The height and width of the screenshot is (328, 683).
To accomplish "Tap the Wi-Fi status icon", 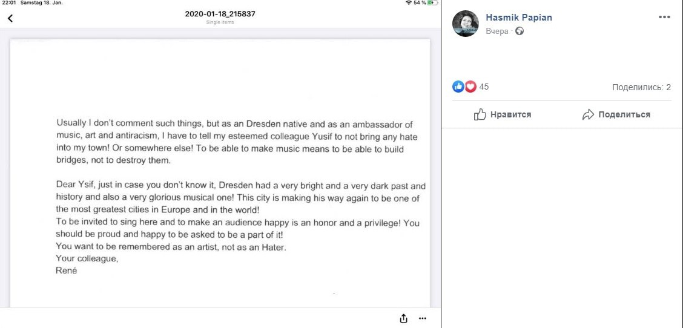I will pos(409,3).
